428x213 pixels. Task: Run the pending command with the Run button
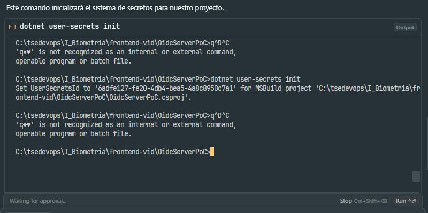tap(406, 201)
